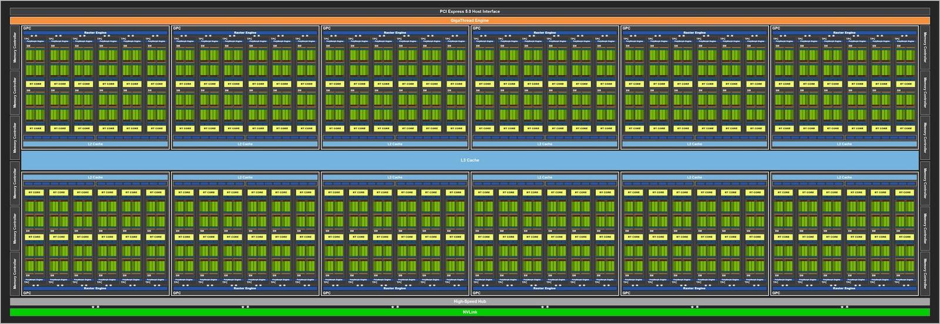Click the bottommost right Memory Controller block
This screenshot has width=940, height=324.
(924, 274)
